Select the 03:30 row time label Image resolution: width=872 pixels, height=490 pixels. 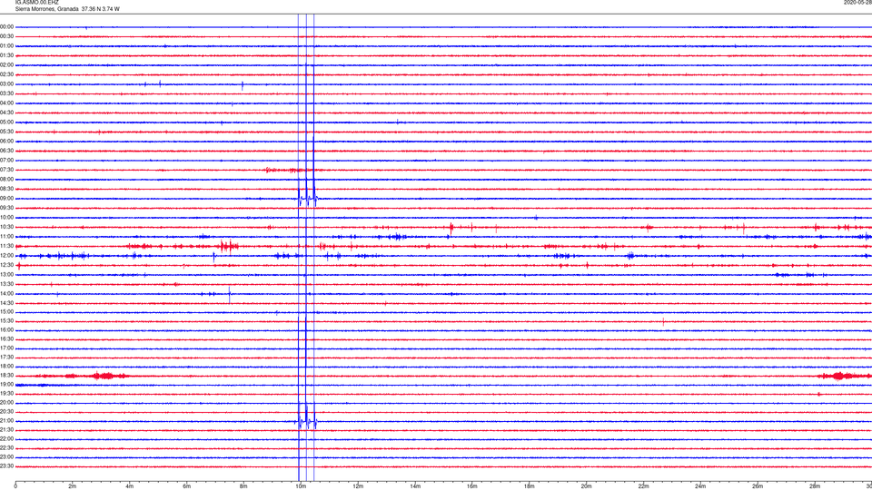pos(6,93)
